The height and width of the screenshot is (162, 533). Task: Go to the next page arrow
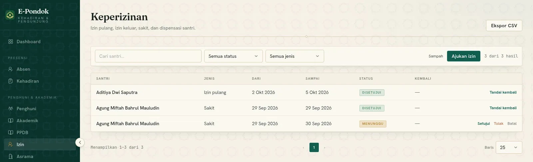[324, 147]
